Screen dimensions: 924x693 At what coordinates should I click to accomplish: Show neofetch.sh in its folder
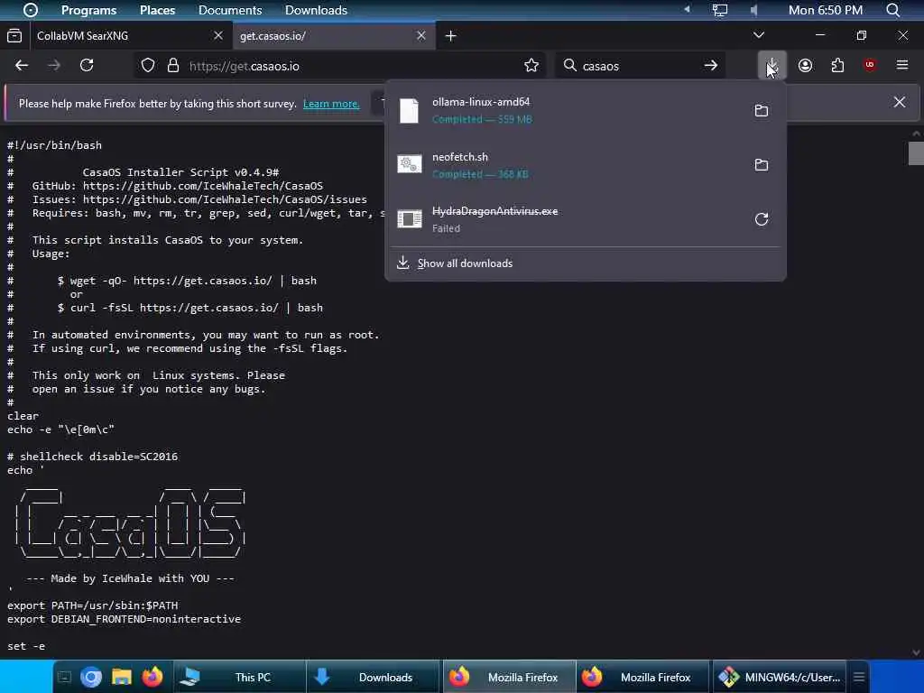[x=762, y=165]
